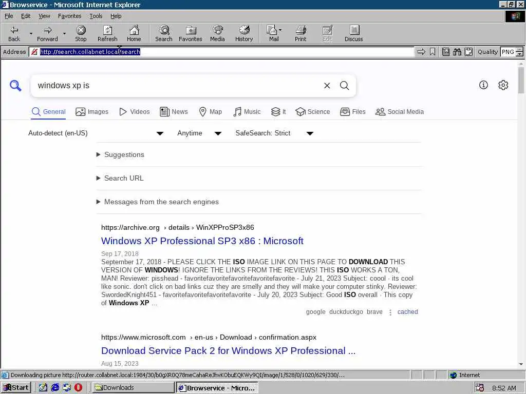The height and width of the screenshot is (394, 526).
Task: Switch to the Science tab
Action: (313, 111)
